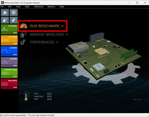Image resolution: width=149 pixels, height=117 pixels.
Task: Open the Tests menu
Action: (x=27, y=7)
